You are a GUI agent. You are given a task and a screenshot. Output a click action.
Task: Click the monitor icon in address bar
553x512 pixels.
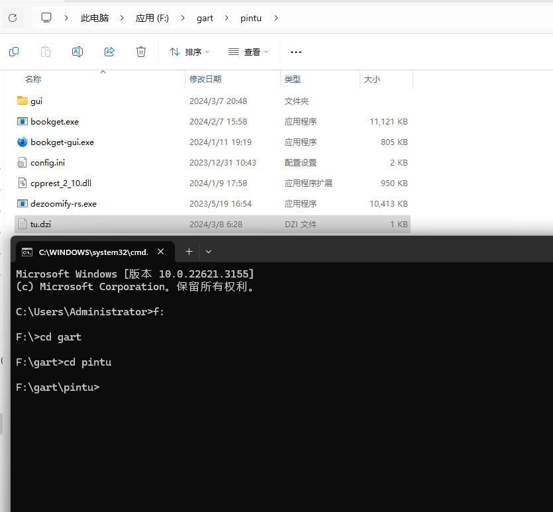tap(46, 18)
